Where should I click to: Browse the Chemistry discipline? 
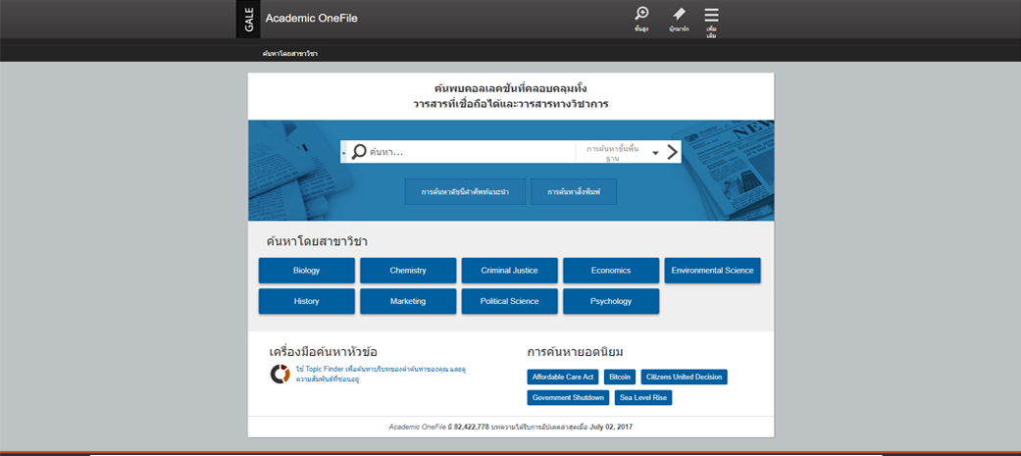(x=408, y=271)
